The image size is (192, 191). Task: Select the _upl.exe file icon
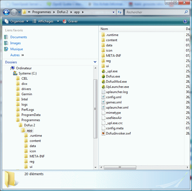103,71
